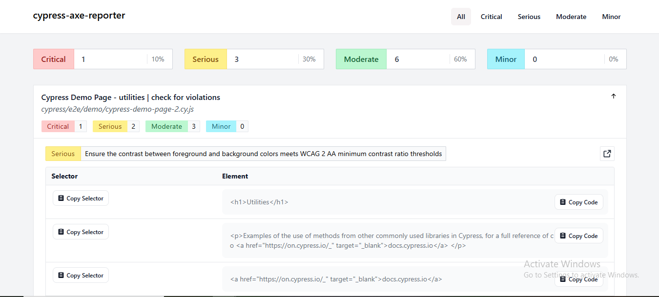Click the Serious 2 badge under the test title
Viewport: 659px width, 297px height.
[116, 126]
